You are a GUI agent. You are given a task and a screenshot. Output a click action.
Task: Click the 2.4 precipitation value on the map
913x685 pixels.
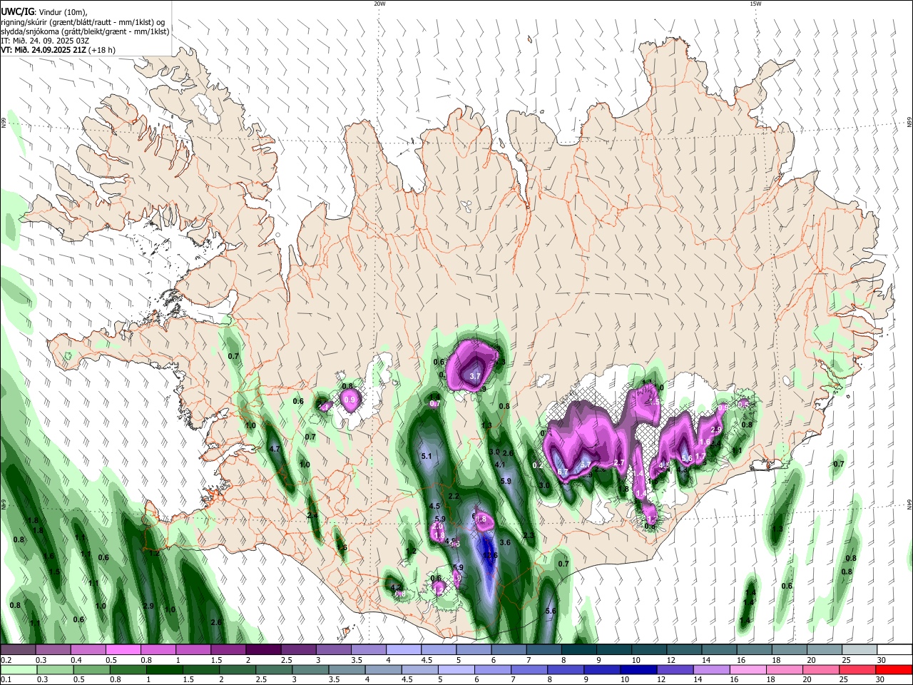tap(312, 515)
